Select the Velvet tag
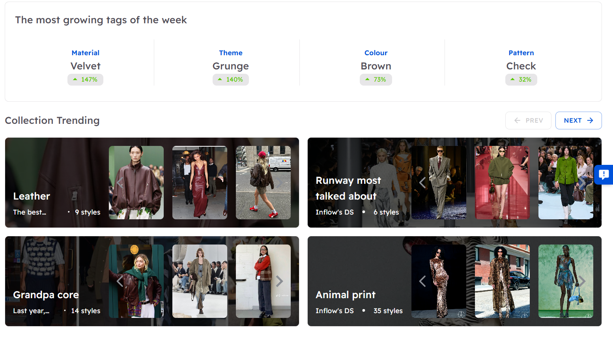The image size is (613, 338). [x=86, y=66]
